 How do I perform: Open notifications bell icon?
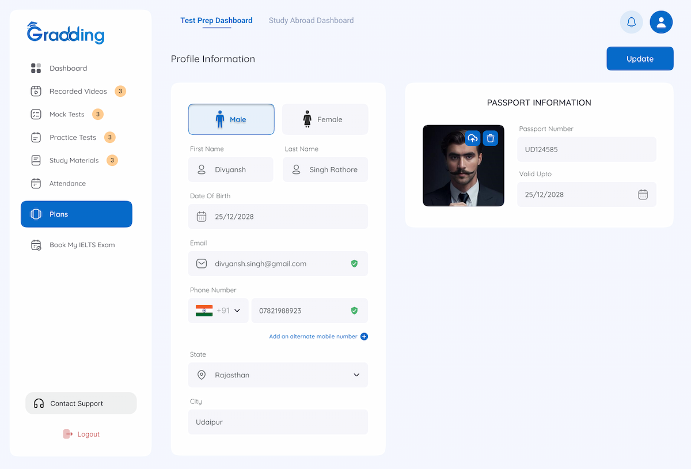[631, 22]
